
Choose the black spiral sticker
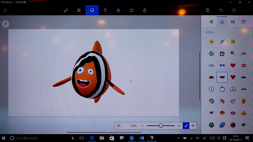click(211, 53)
